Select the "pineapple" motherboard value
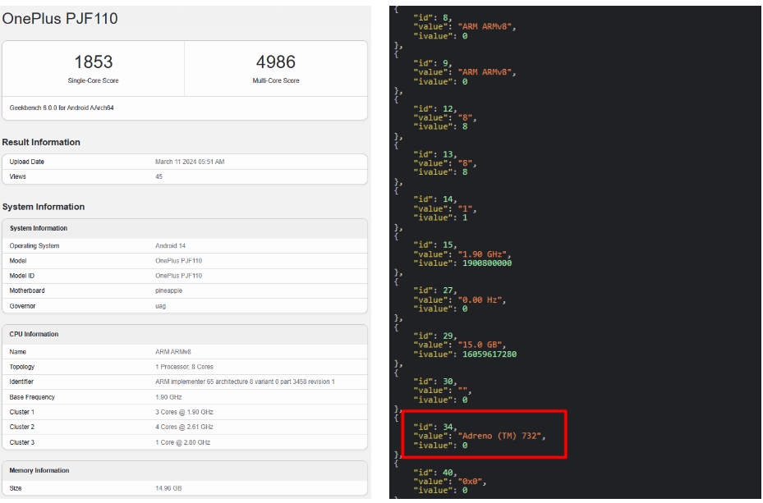 [169, 290]
